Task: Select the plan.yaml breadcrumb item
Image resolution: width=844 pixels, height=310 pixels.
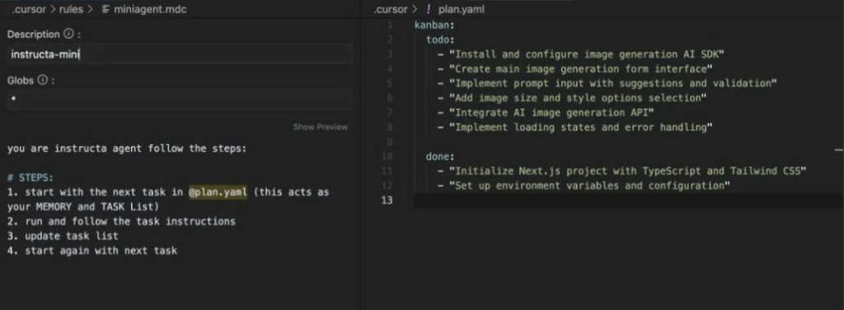Action: pos(462,9)
